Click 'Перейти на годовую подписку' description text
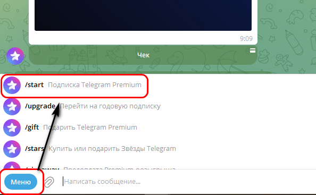Viewport: 316px width, 195px height. [x=110, y=106]
